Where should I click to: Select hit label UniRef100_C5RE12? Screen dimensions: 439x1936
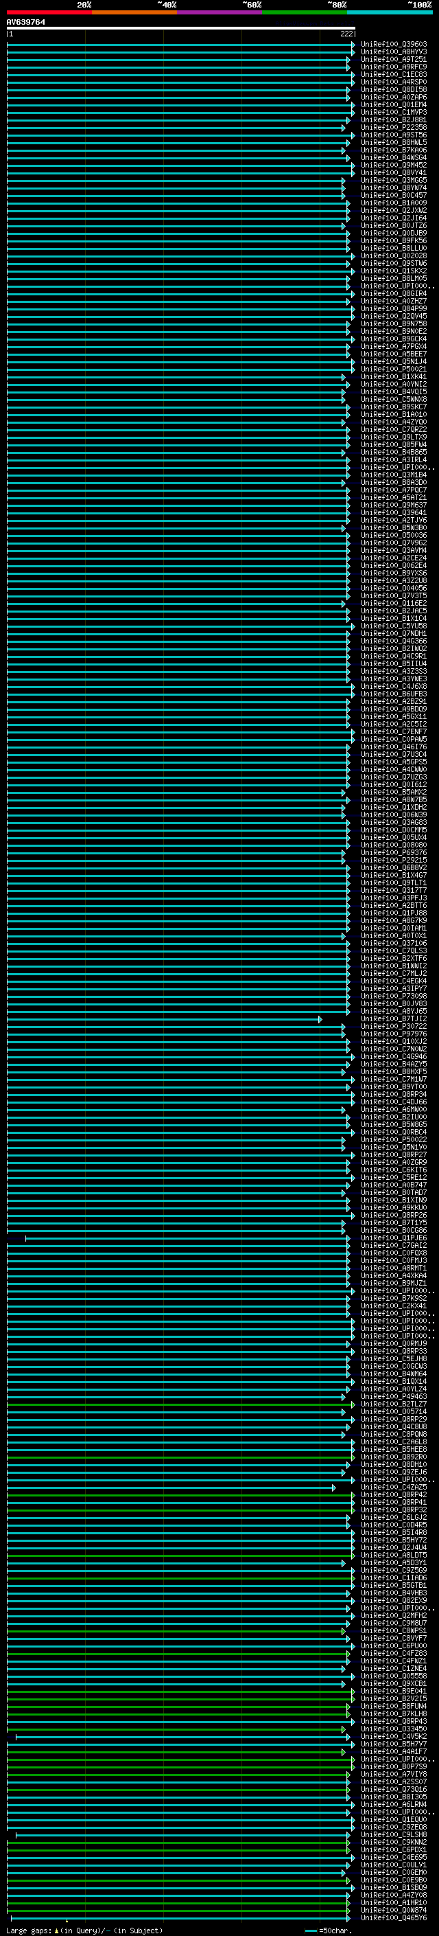(x=394, y=1177)
